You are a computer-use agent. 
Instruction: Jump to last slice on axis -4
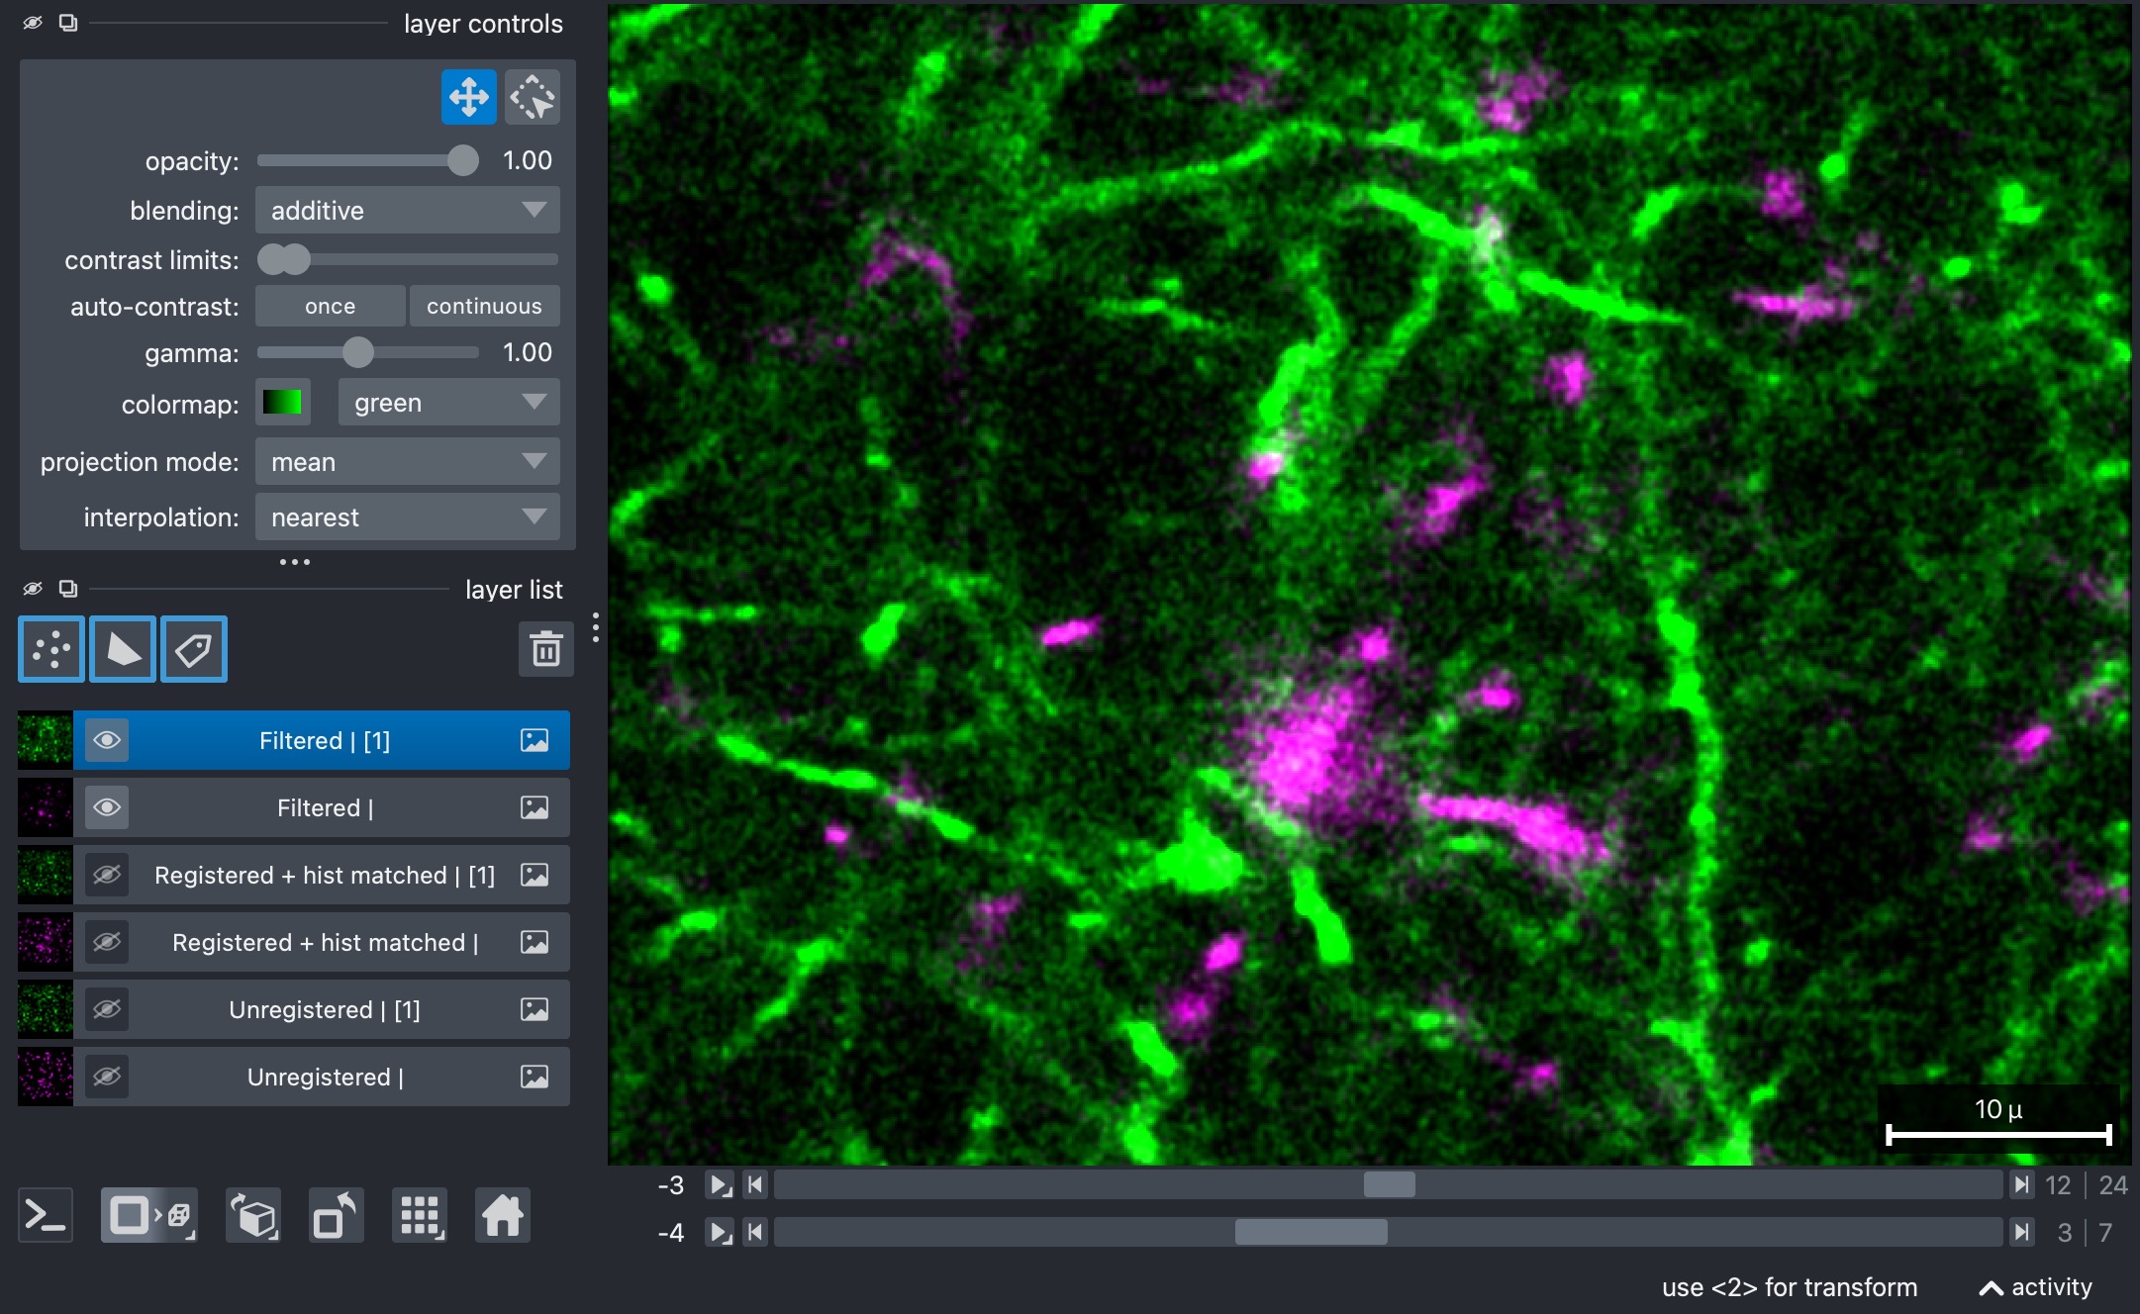[x=2021, y=1232]
